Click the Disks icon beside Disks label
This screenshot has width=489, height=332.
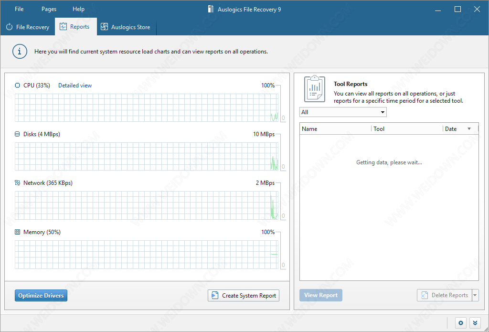(18, 134)
